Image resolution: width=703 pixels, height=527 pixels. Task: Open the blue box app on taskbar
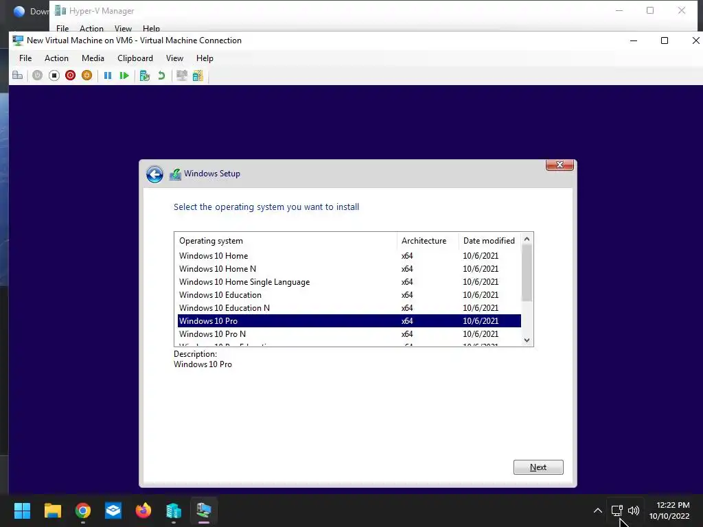pyautogui.click(x=113, y=511)
